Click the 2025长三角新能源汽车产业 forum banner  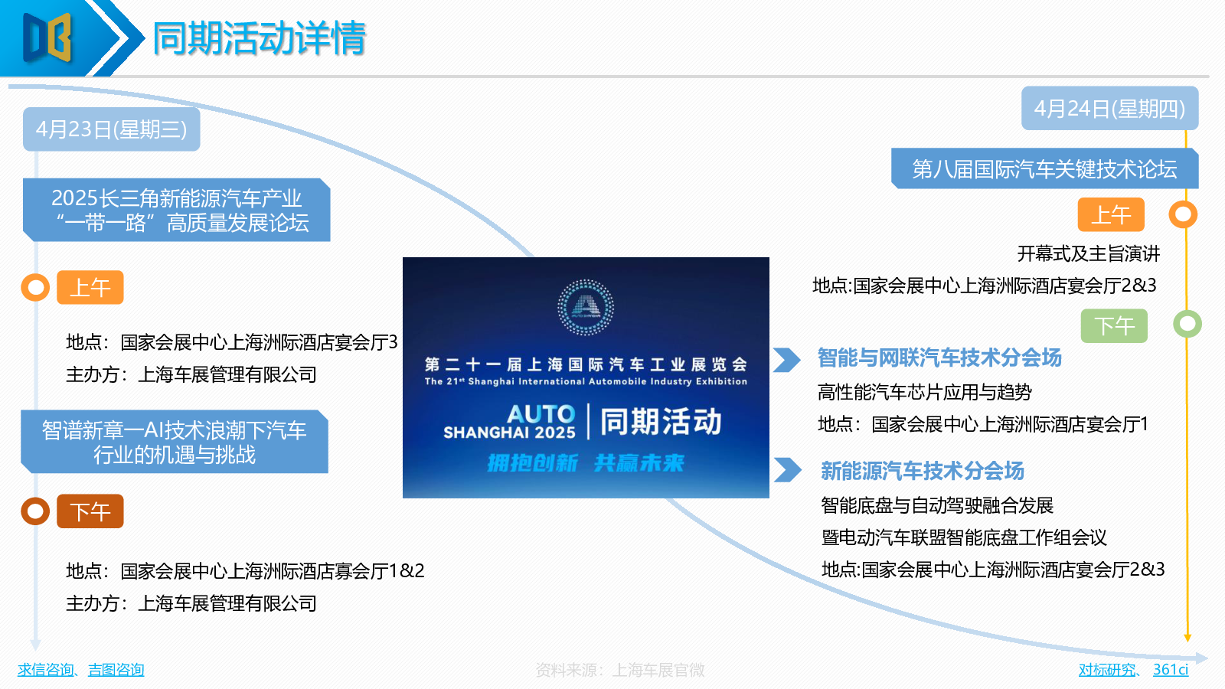click(177, 211)
